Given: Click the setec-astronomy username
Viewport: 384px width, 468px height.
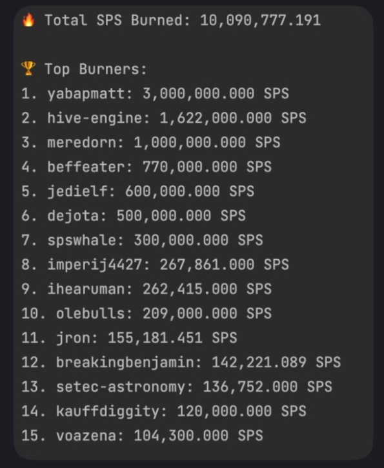Looking at the screenshot, I should coord(121,387).
